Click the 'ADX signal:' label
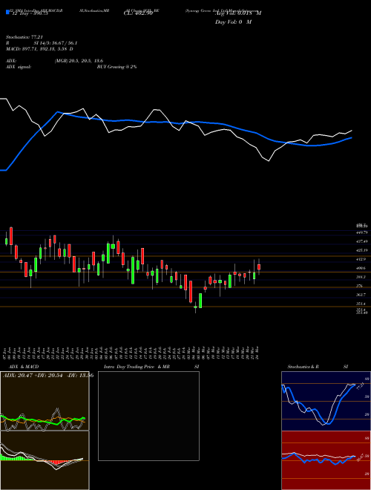The height and width of the screenshot is (490, 371). click(x=19, y=67)
